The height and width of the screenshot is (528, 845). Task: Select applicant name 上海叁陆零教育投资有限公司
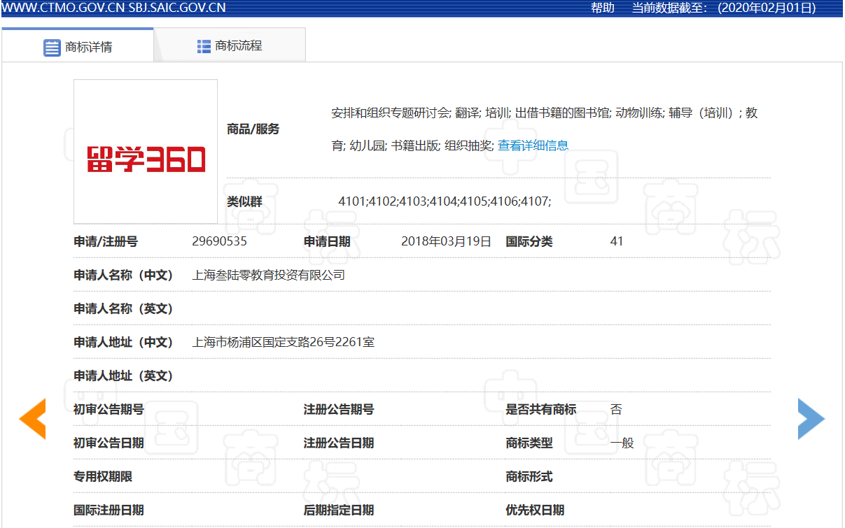[269, 275]
